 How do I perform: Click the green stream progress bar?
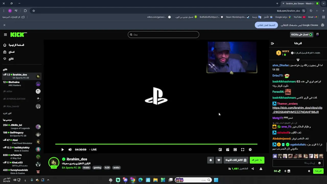click(x=156, y=144)
